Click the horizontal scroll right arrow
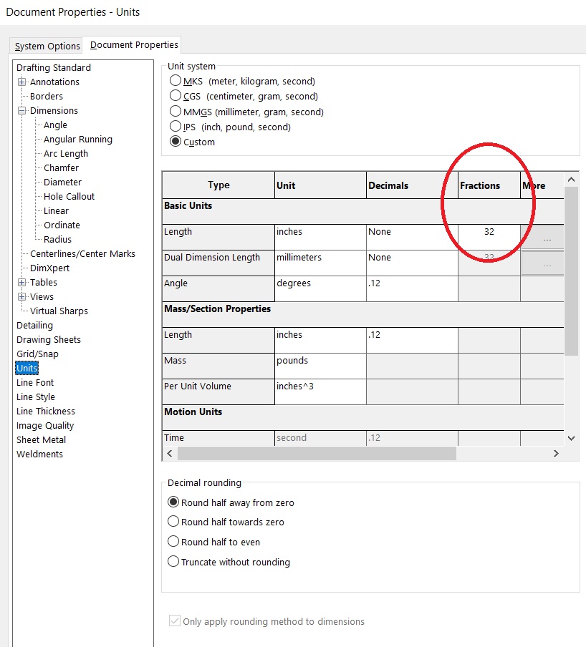The height and width of the screenshot is (647, 586). pos(556,454)
